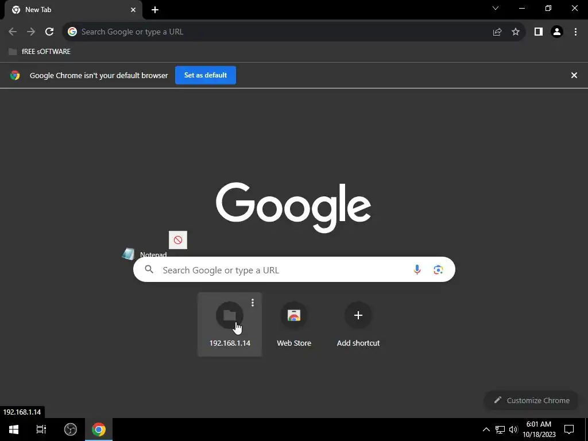Click the Chrome taskbar icon

[x=99, y=430]
